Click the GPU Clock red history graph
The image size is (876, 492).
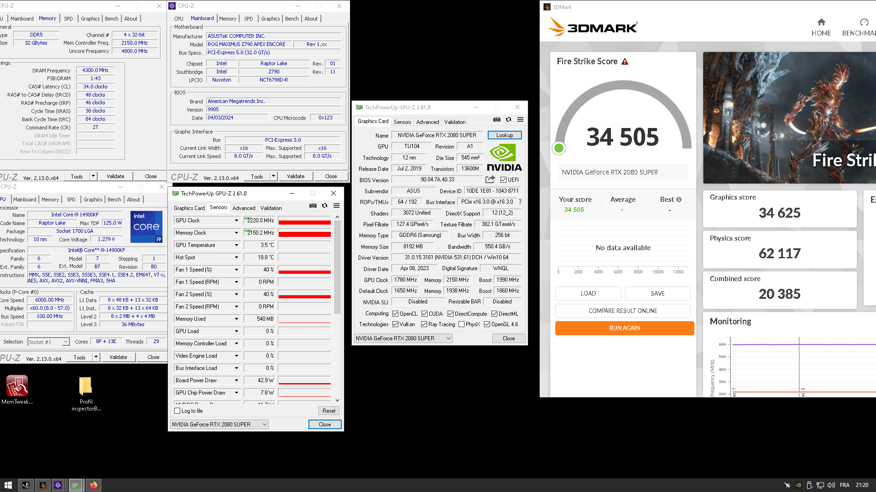304,220
